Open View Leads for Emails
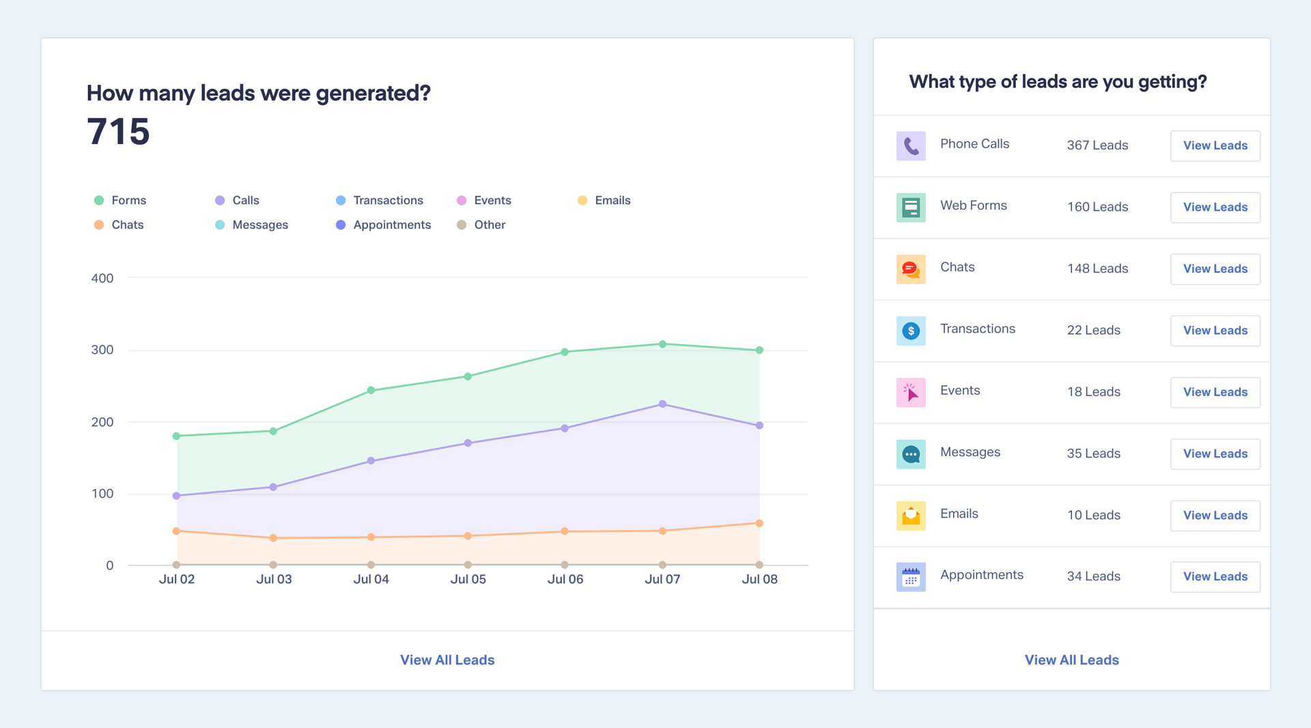The image size is (1311, 728). pos(1215,516)
